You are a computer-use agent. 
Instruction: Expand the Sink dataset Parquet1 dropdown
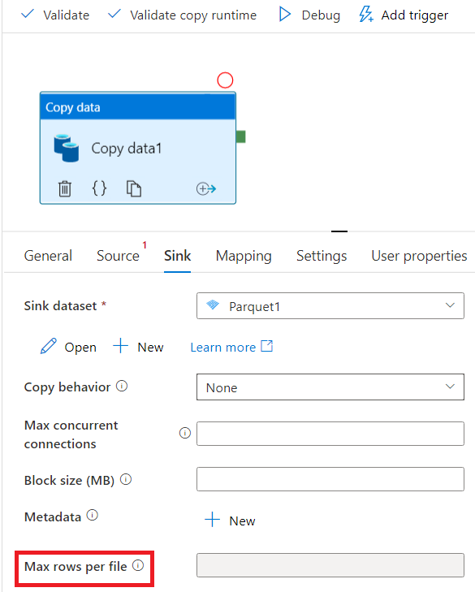pos(330,306)
